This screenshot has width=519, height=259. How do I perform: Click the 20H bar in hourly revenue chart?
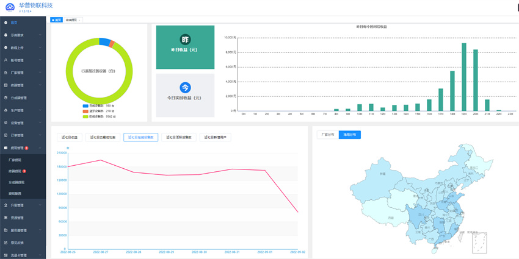pyautogui.click(x=476, y=80)
